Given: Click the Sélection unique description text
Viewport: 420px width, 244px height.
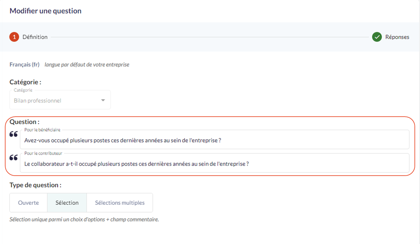Looking at the screenshot, I should click(x=84, y=219).
